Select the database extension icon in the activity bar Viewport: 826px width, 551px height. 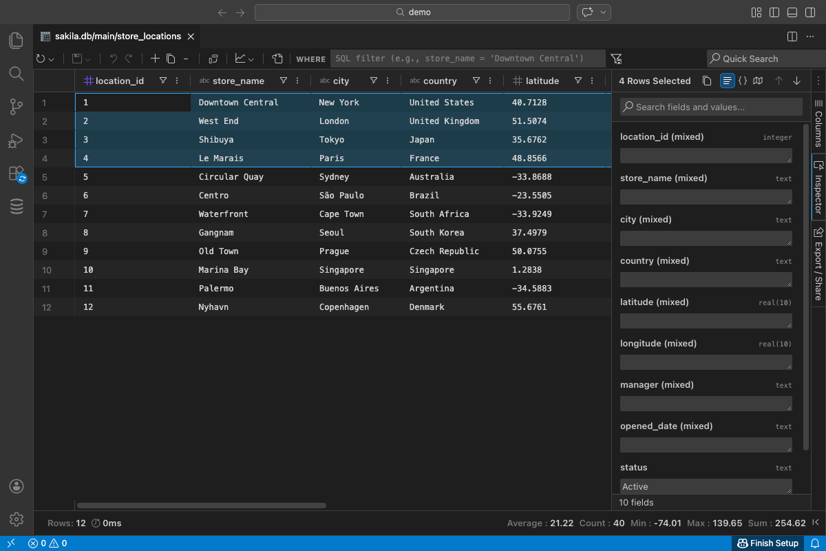coord(16,206)
